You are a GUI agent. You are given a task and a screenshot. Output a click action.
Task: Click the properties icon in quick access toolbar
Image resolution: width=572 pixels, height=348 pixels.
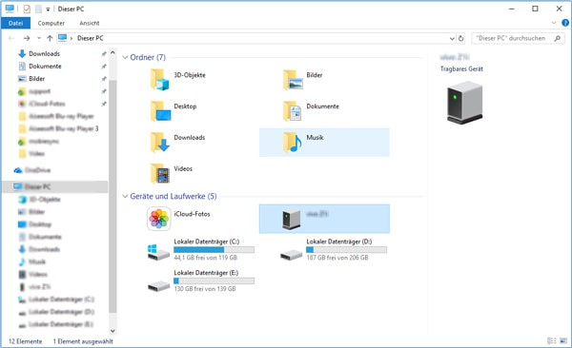(x=27, y=9)
